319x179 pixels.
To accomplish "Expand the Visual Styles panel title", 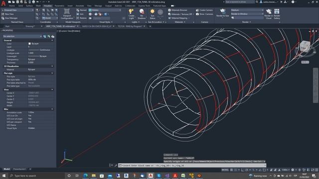I will [106, 22].
